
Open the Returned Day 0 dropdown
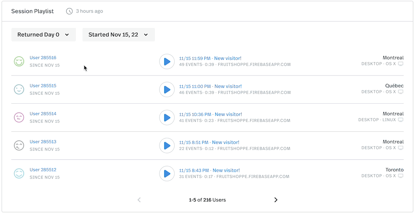[43, 34]
